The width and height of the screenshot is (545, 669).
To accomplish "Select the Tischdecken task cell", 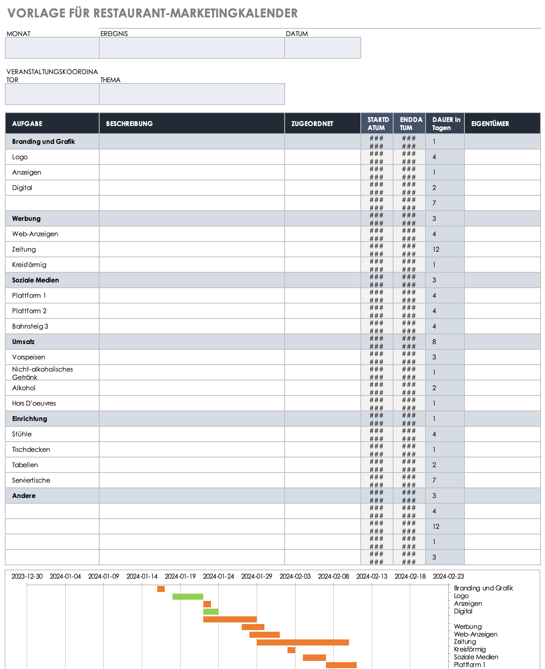I will coord(52,449).
